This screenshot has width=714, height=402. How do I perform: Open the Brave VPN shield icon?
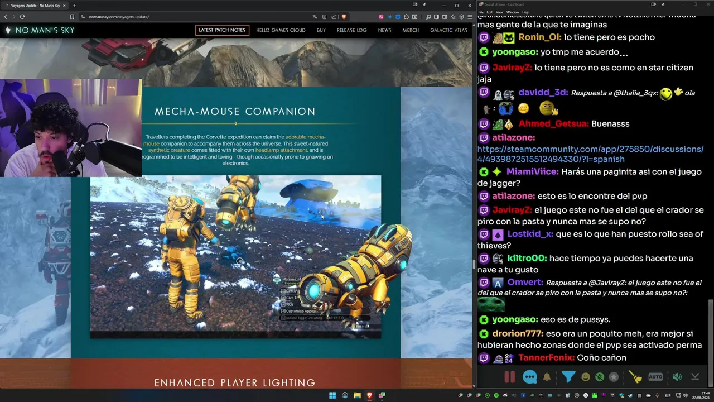pos(461,17)
